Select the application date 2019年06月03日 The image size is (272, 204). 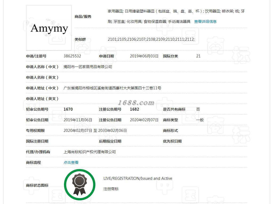pyautogui.click(x=144, y=56)
